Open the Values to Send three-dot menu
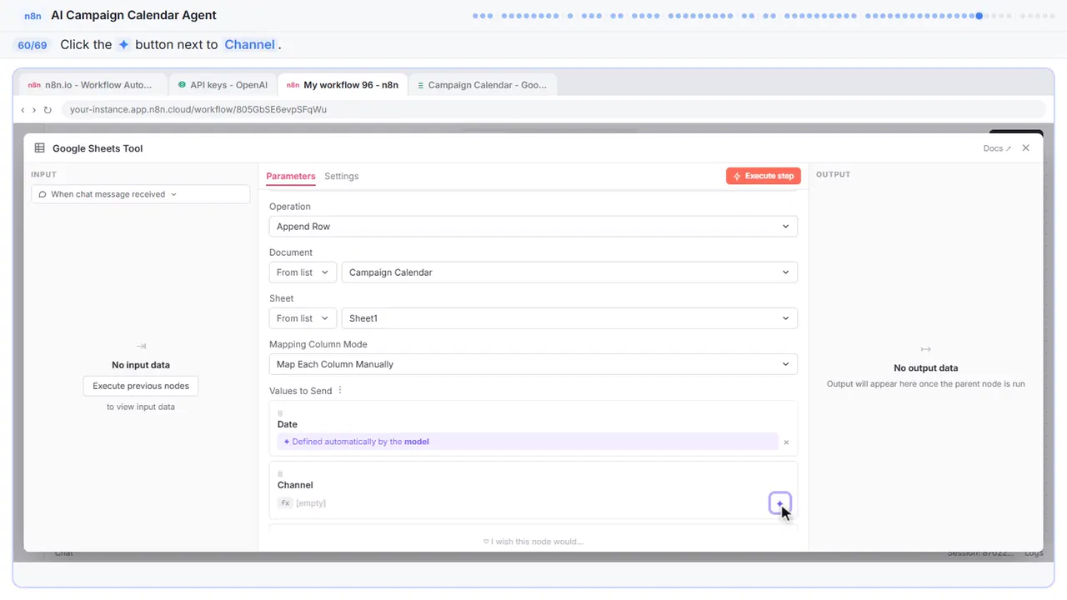 click(x=340, y=391)
